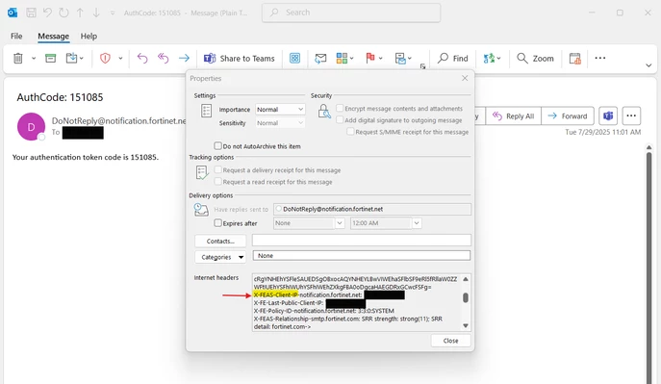Expand the Delete button dropdown arrow
This screenshot has width=661, height=384.
coord(34,58)
